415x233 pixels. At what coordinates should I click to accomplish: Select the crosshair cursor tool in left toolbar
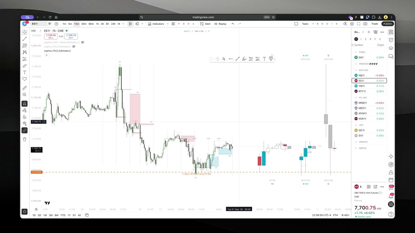coord(25,32)
